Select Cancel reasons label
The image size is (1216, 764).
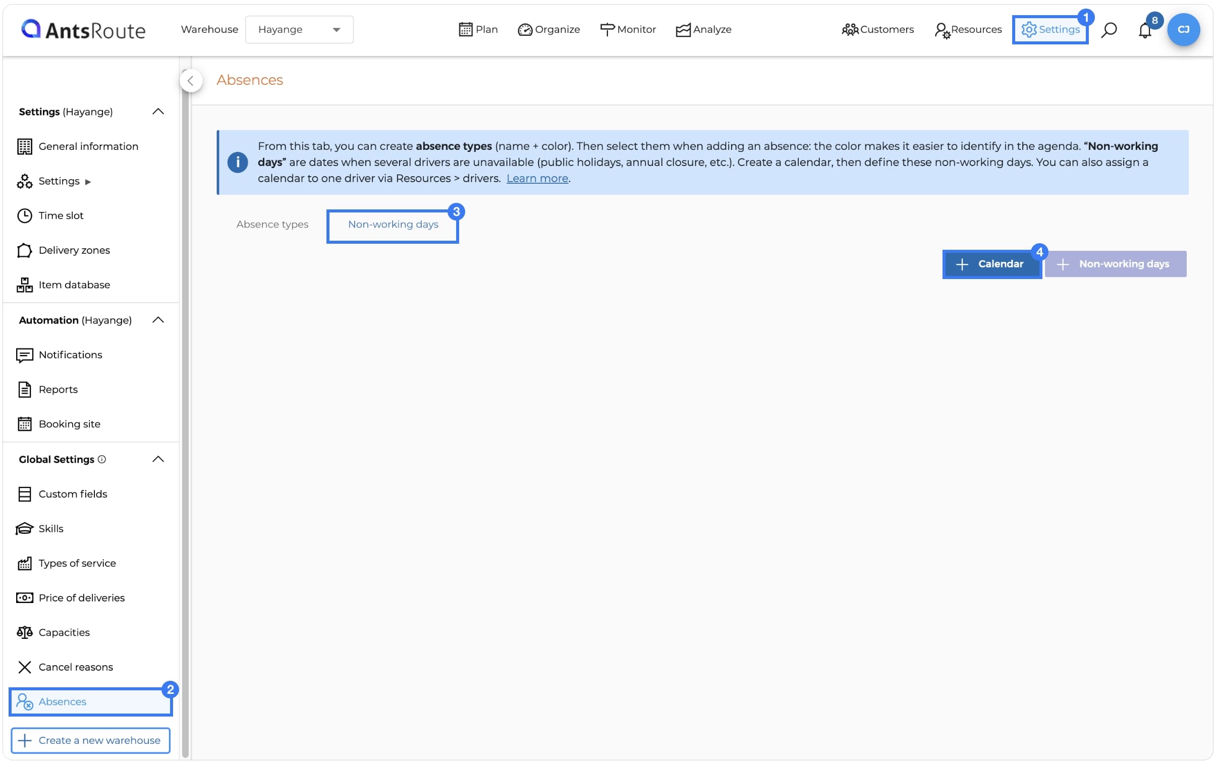coord(76,667)
